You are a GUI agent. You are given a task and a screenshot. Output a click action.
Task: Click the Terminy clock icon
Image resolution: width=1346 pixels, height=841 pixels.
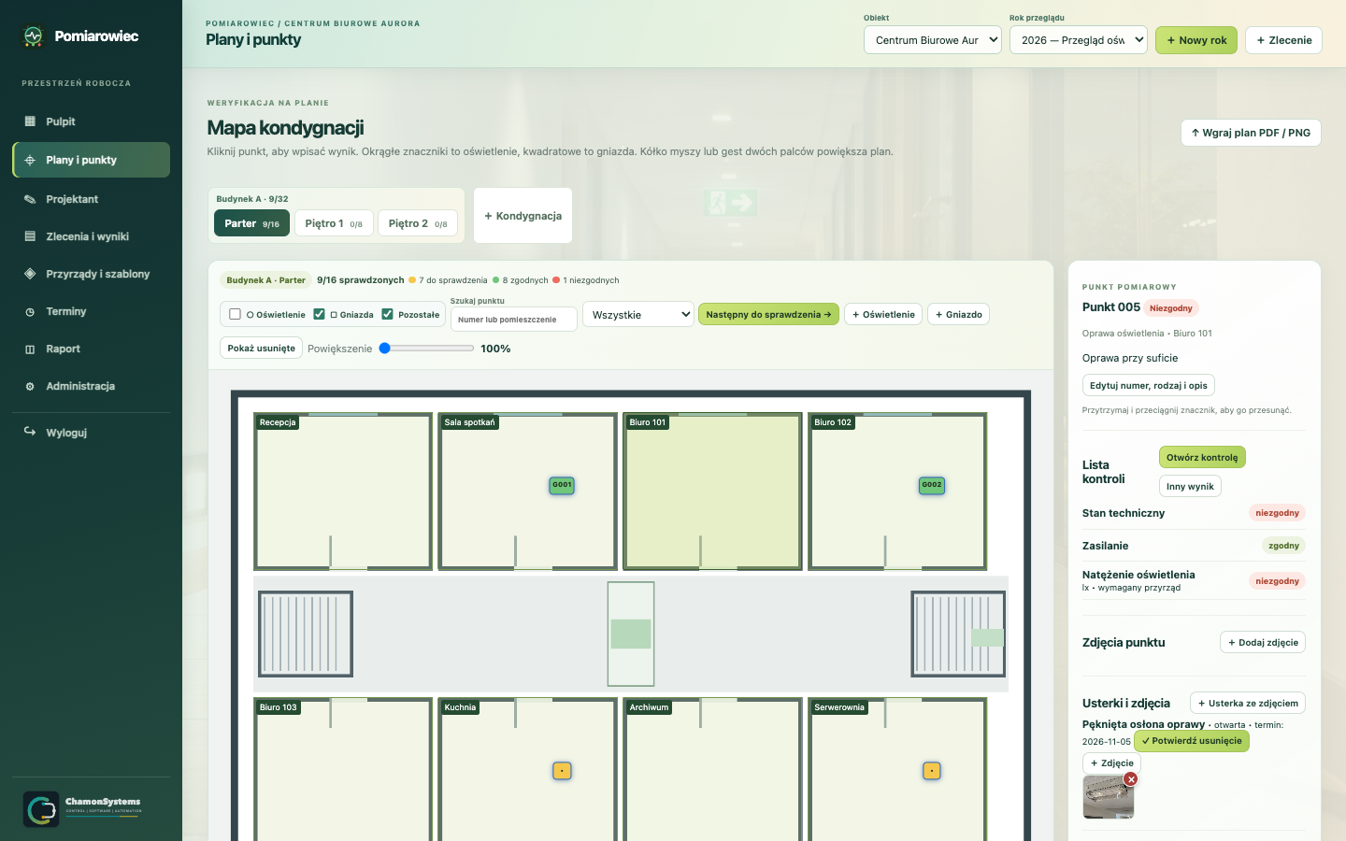point(30,311)
